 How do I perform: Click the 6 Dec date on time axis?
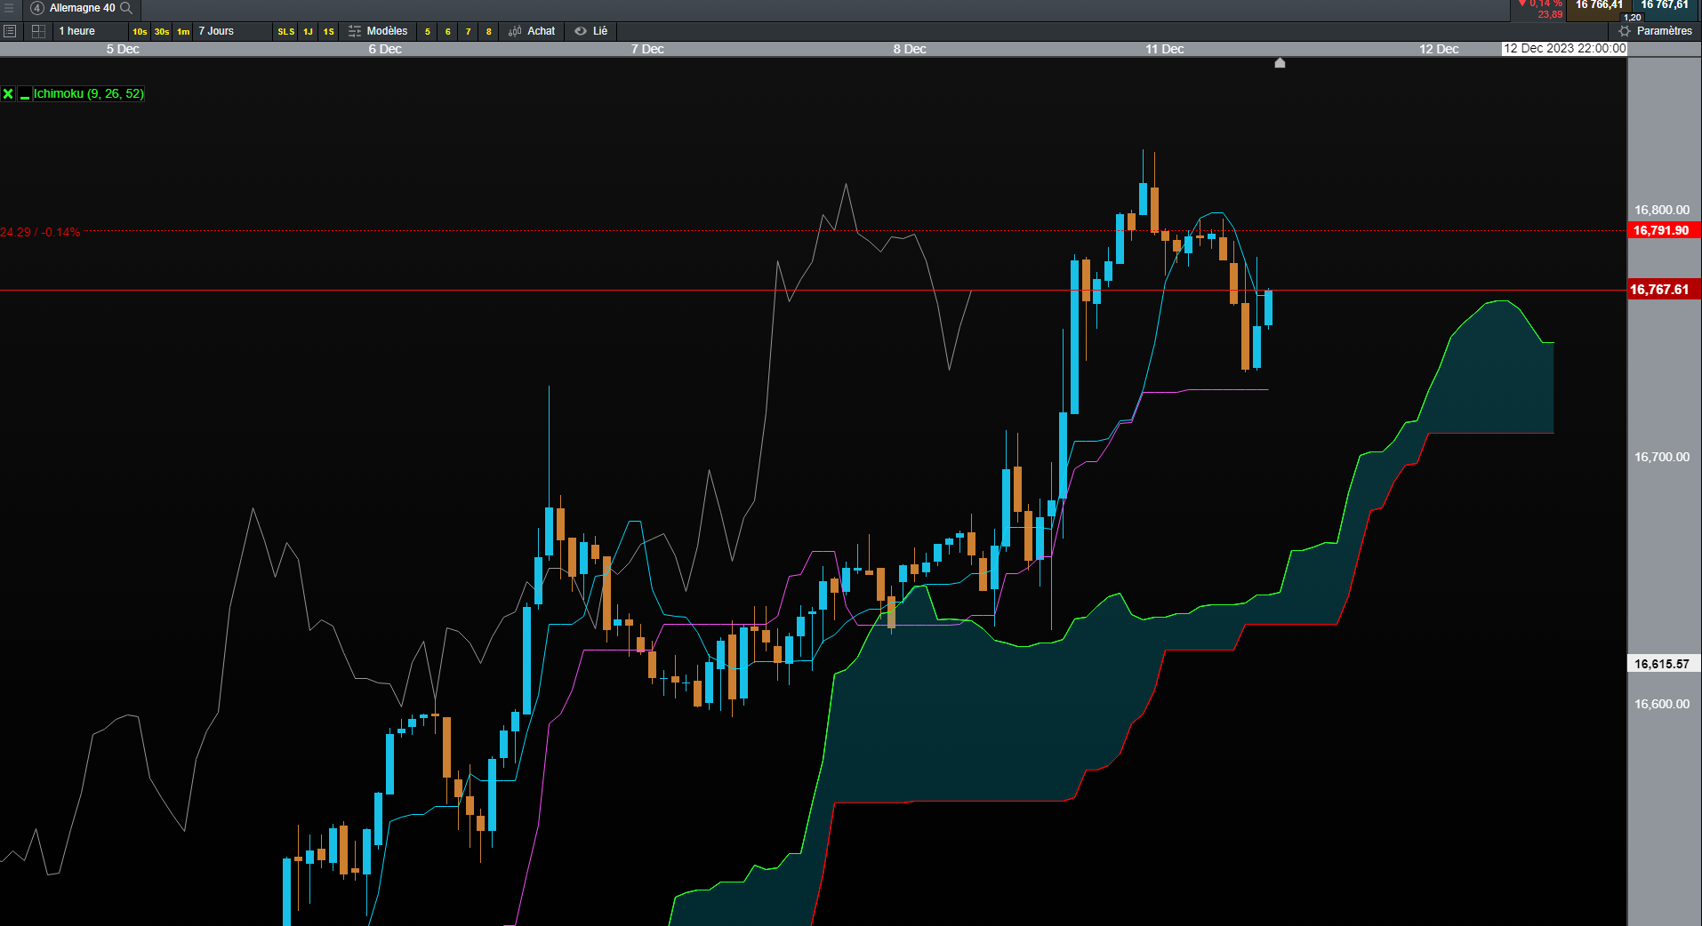click(385, 49)
